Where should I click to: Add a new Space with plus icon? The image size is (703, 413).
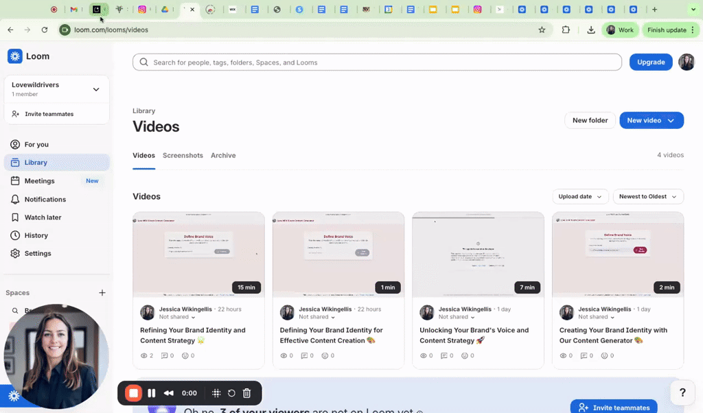click(x=102, y=292)
